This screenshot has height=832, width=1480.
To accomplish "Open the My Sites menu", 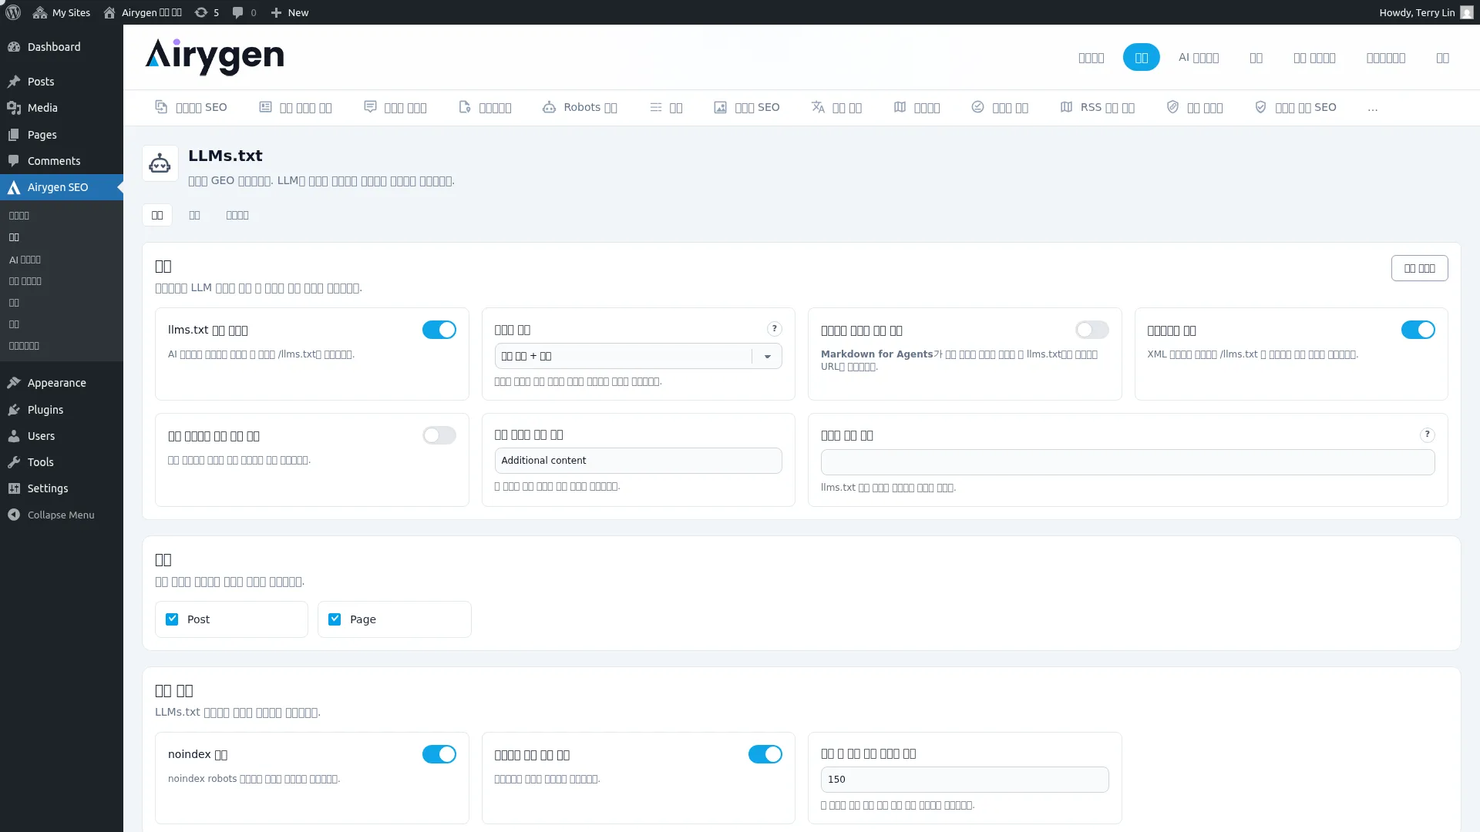I will click(x=62, y=12).
